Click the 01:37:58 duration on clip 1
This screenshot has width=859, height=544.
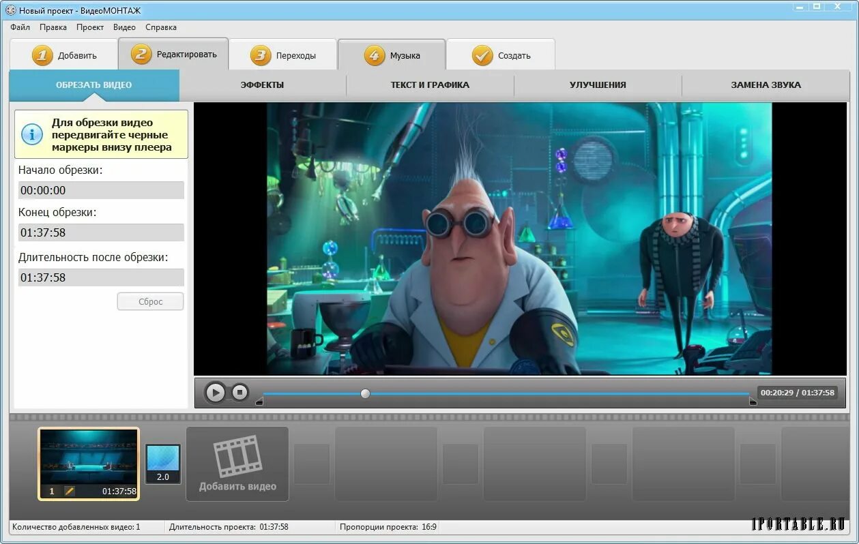pyautogui.click(x=119, y=491)
